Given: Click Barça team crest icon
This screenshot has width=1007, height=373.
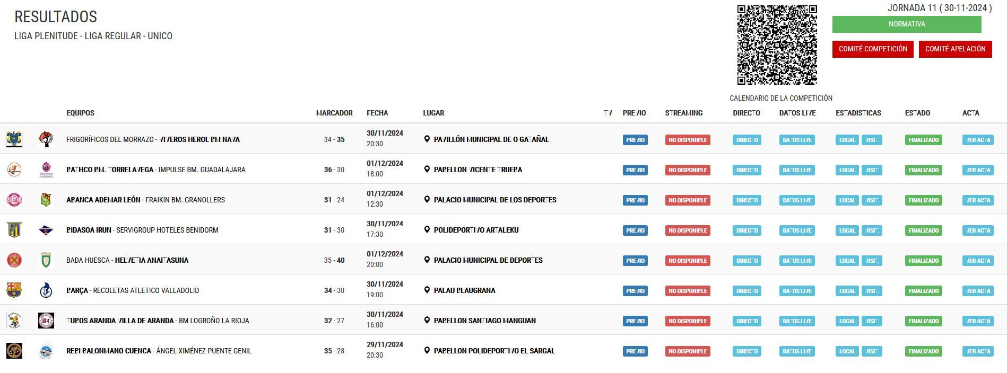Looking at the screenshot, I should pyautogui.click(x=14, y=290).
